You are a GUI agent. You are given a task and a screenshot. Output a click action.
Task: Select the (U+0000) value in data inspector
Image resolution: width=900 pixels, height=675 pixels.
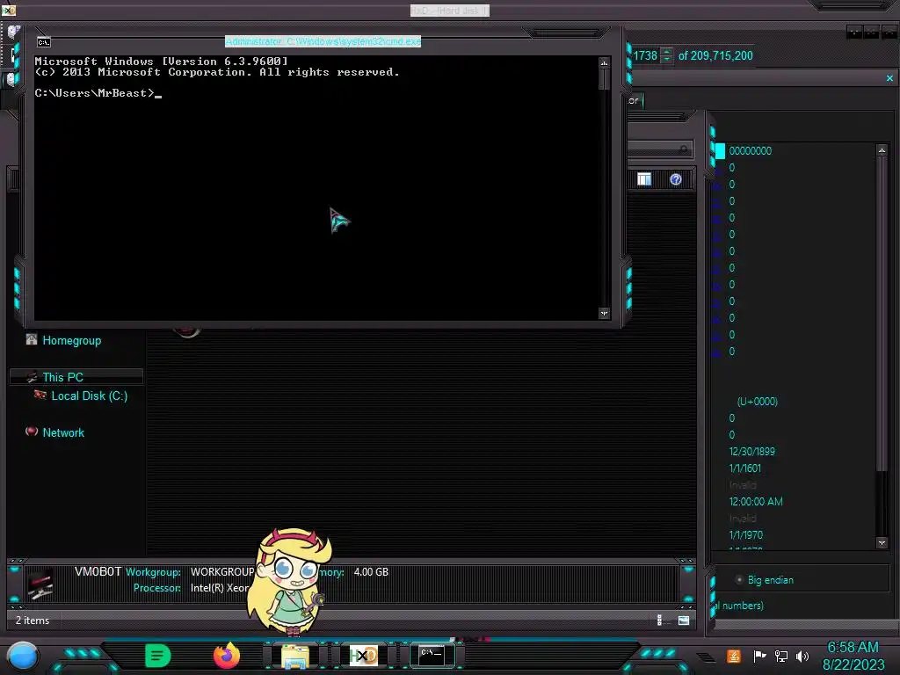pos(757,401)
